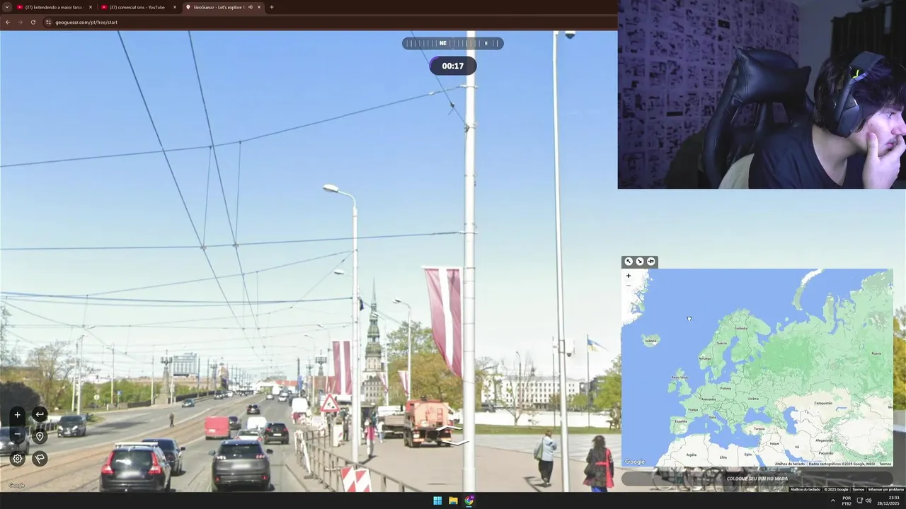Viewport: 906px width, 509px height.
Task: Click the compass bar showing NE
Action: click(x=453, y=43)
